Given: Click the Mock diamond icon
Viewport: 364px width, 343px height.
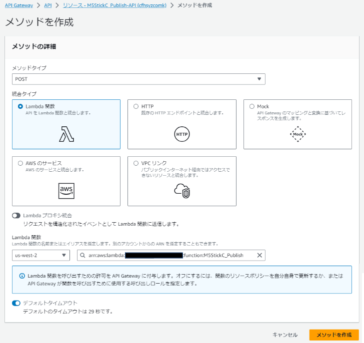Looking at the screenshot, I should 298,134.
